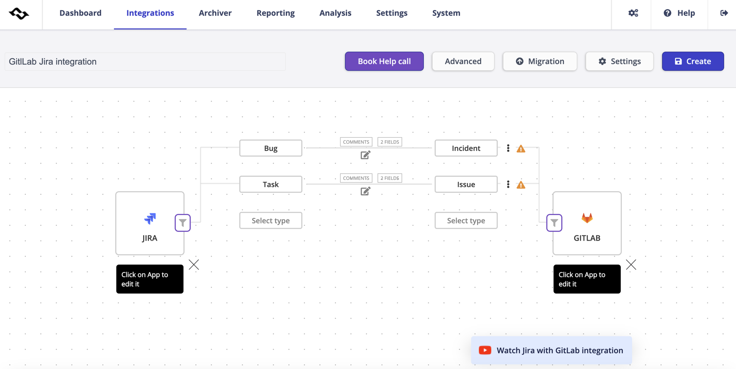Open the Reporting tab
This screenshot has width=736, height=369.
point(276,13)
